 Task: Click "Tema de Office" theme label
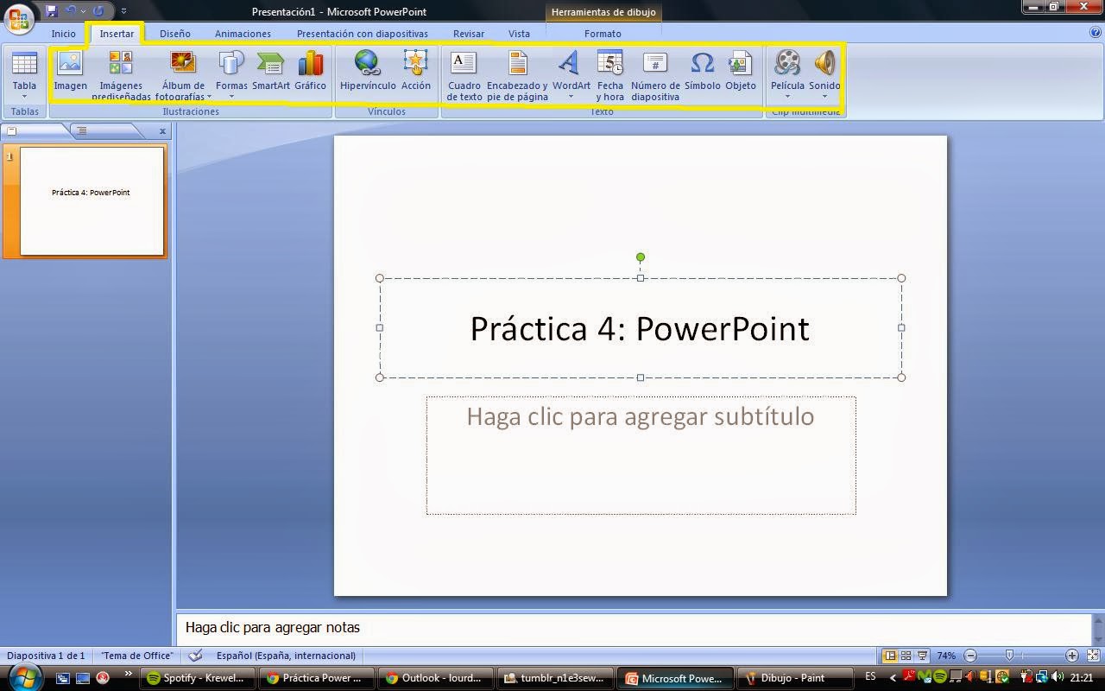point(137,656)
